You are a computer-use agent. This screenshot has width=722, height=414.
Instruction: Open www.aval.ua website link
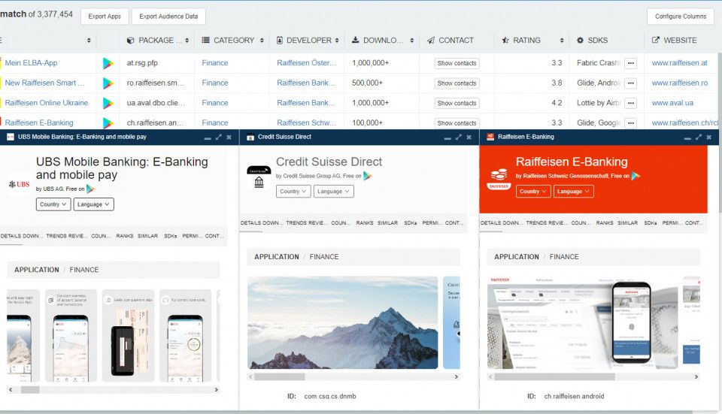click(672, 103)
